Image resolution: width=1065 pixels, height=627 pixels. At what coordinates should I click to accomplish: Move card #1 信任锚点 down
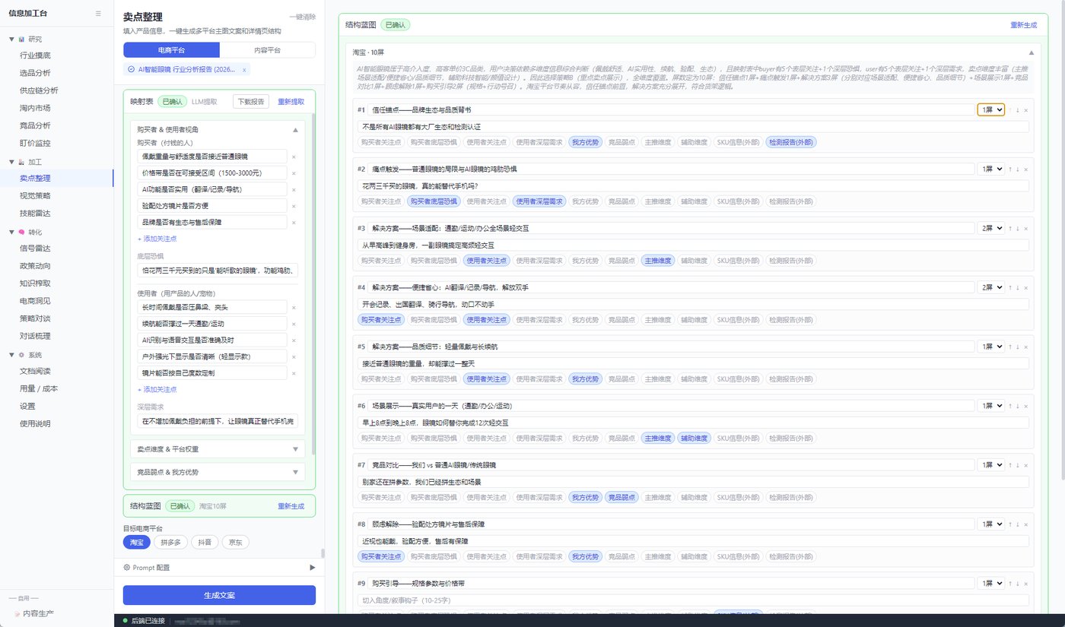(x=1018, y=110)
